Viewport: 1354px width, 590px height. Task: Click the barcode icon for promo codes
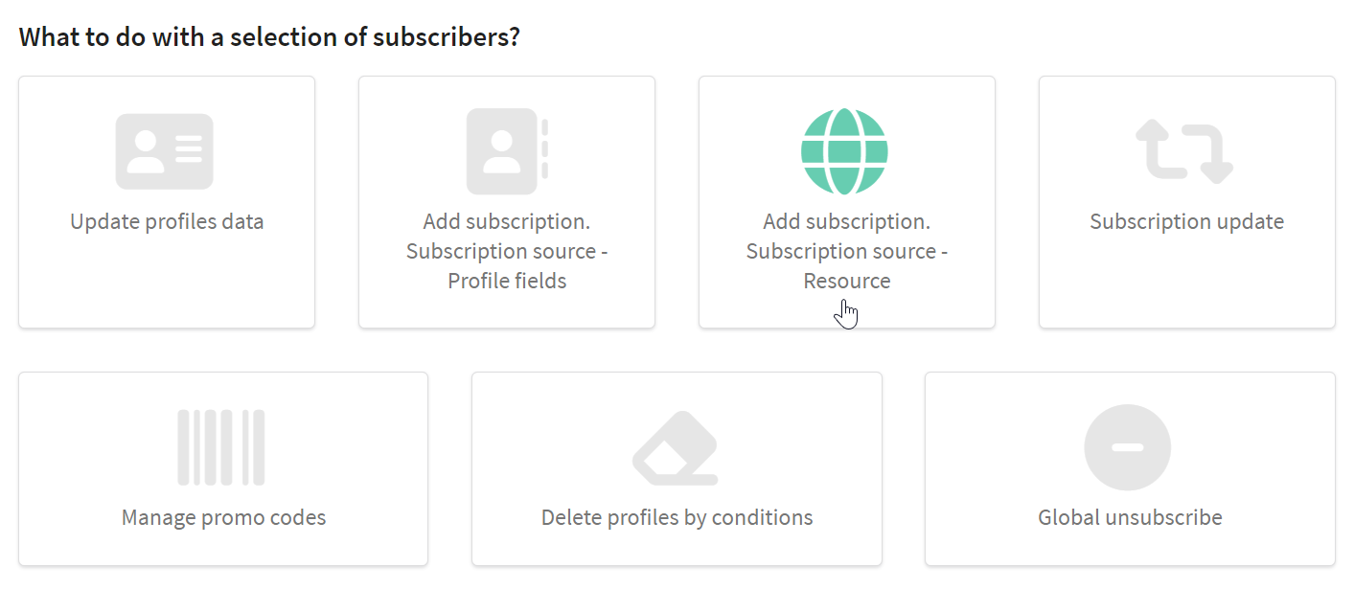(221, 447)
